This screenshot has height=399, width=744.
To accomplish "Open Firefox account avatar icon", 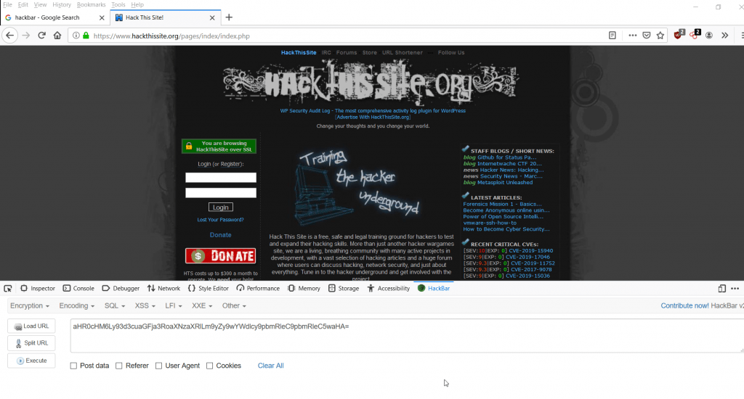I will (709, 36).
